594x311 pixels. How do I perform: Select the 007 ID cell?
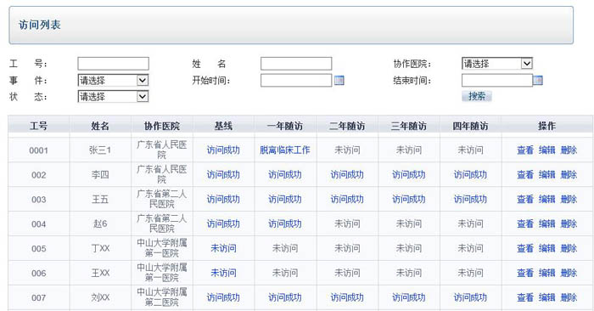click(39, 297)
